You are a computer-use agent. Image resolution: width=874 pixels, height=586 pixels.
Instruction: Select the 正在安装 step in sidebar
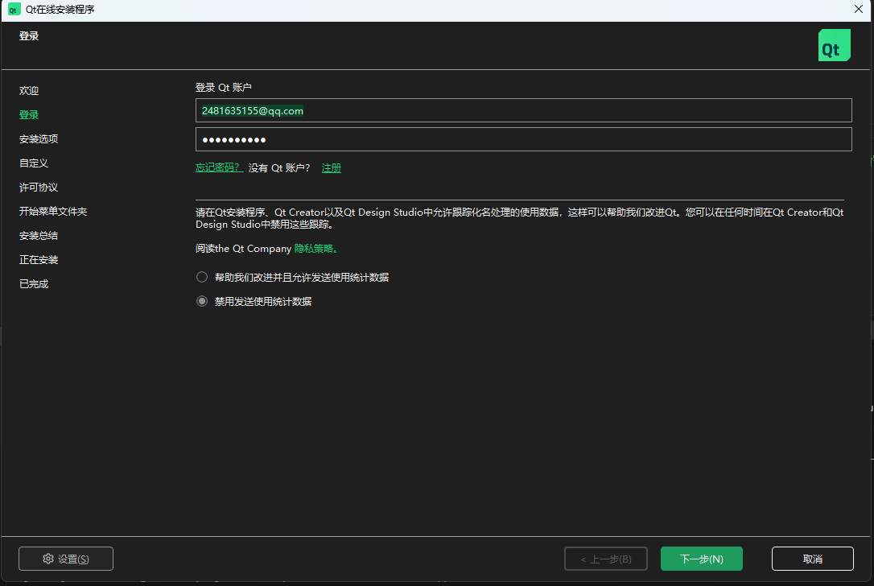click(x=39, y=260)
